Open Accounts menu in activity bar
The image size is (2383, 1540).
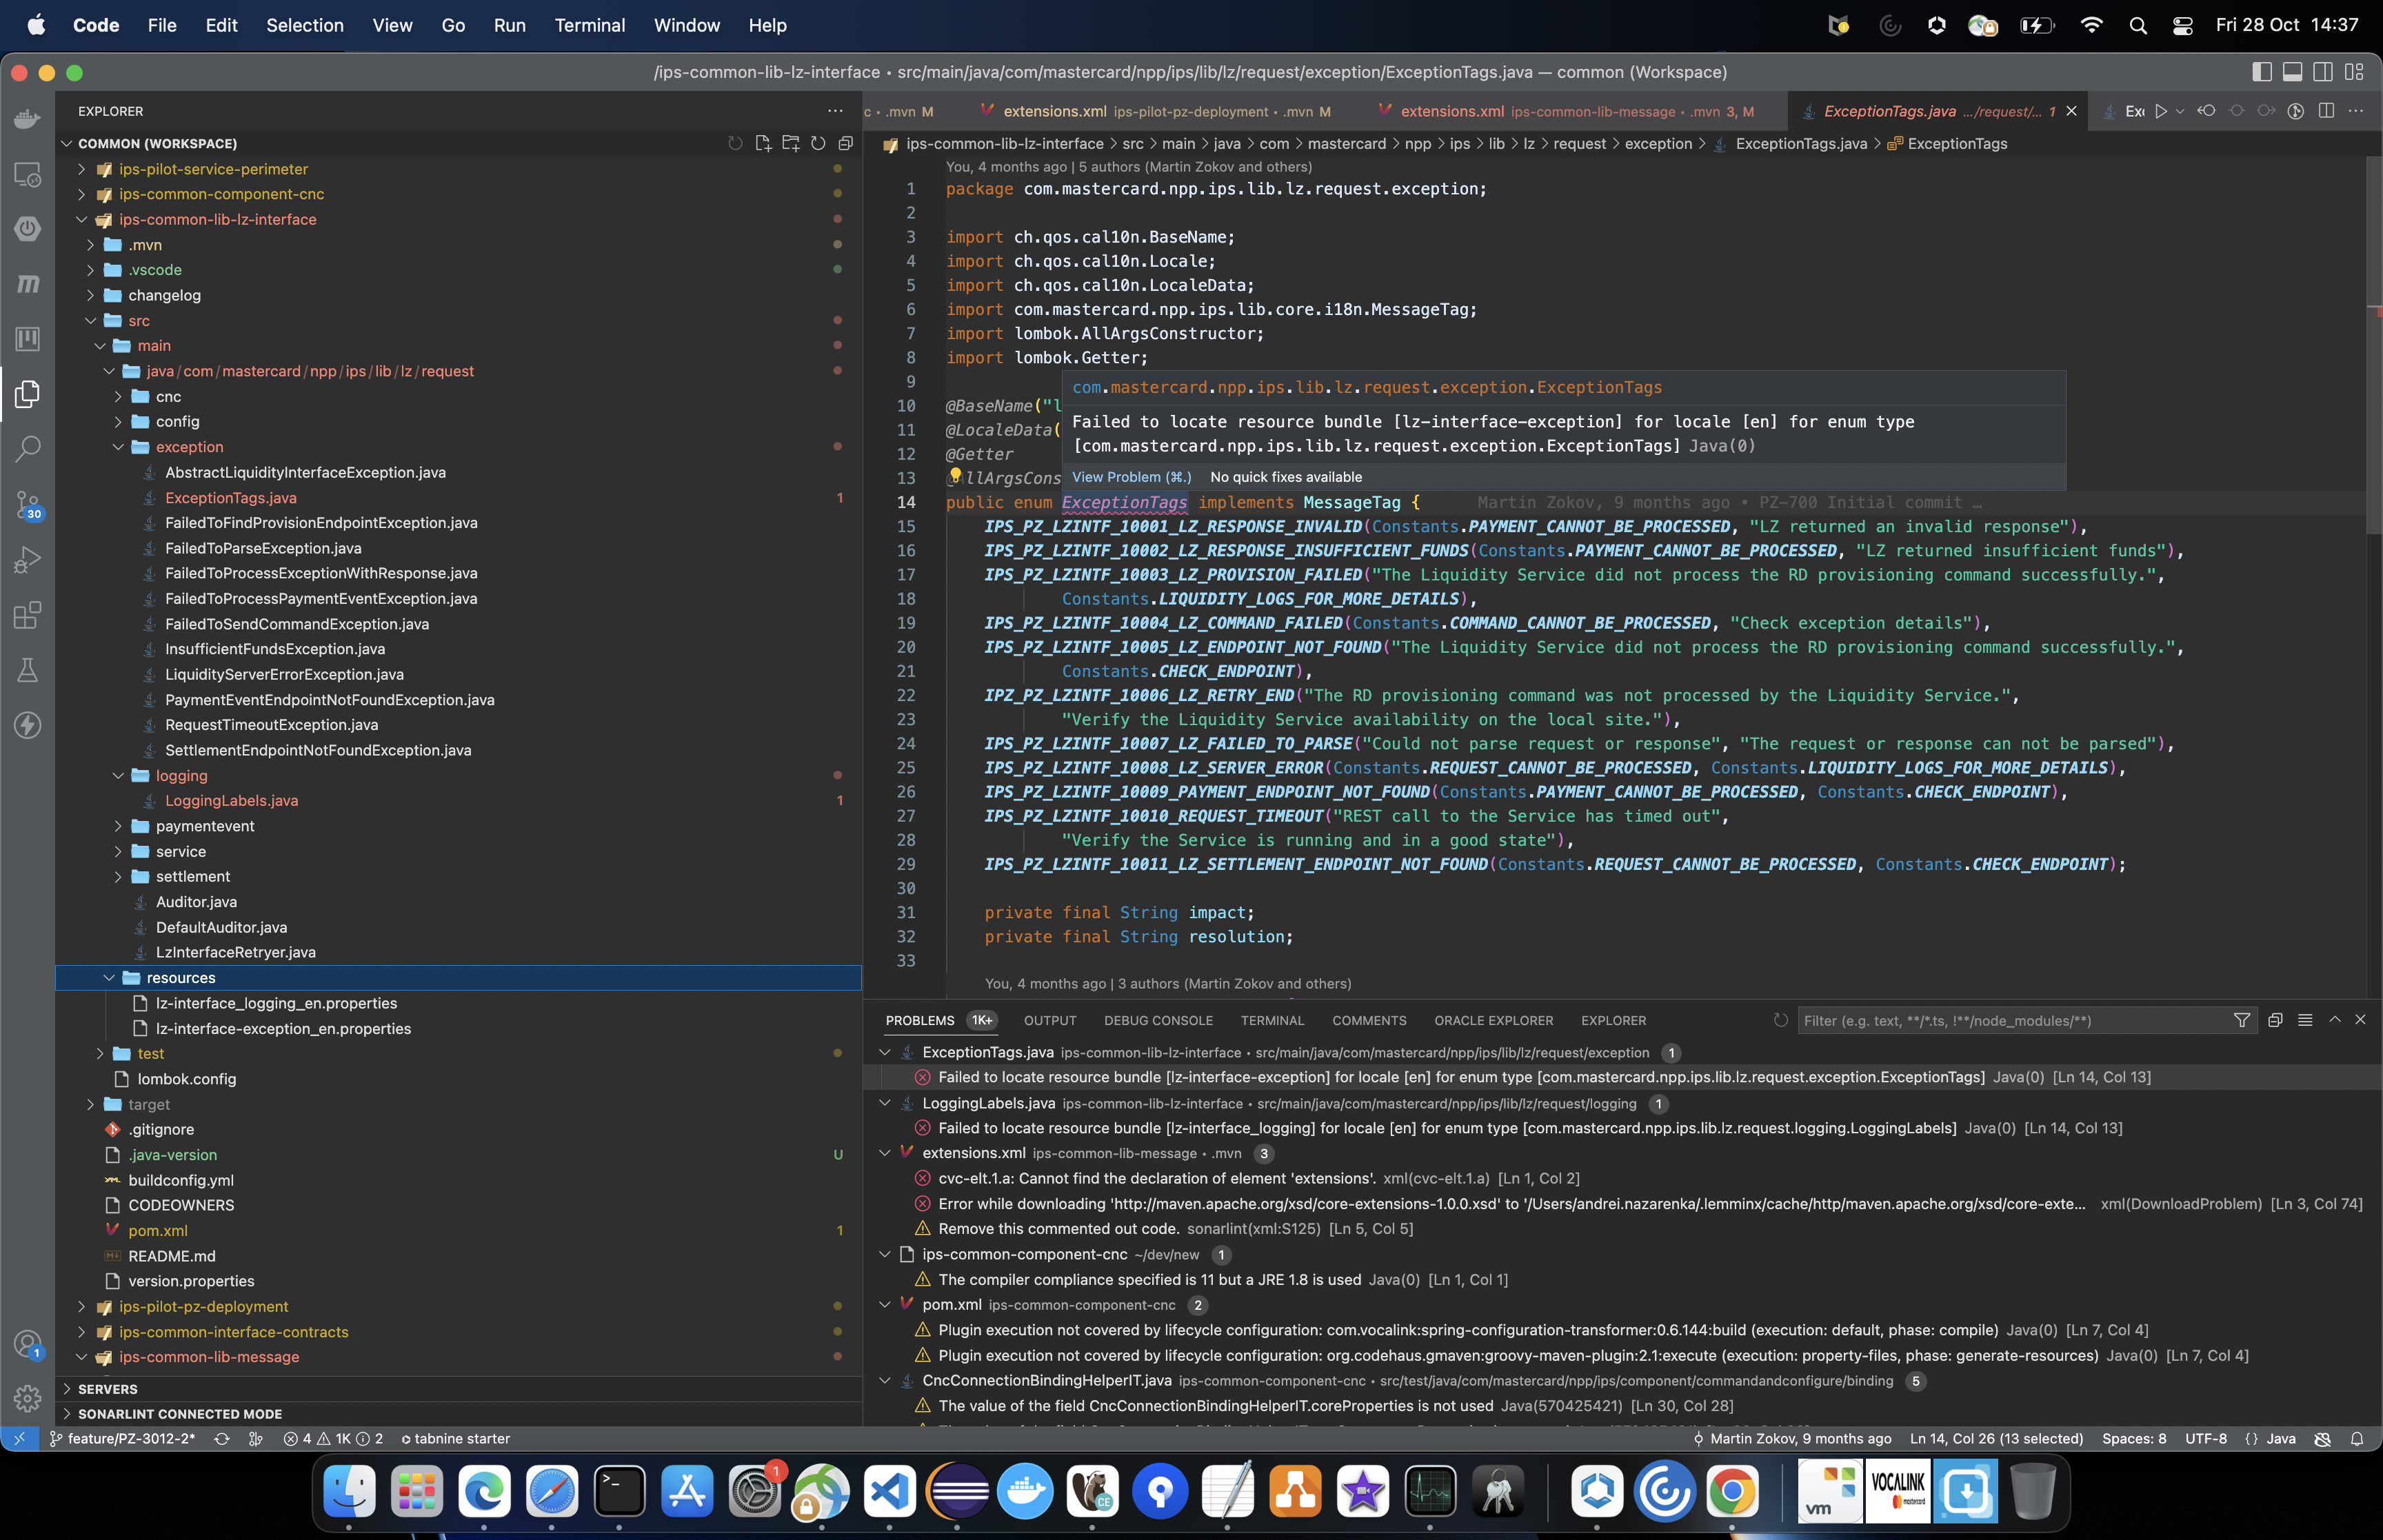pos(27,1344)
